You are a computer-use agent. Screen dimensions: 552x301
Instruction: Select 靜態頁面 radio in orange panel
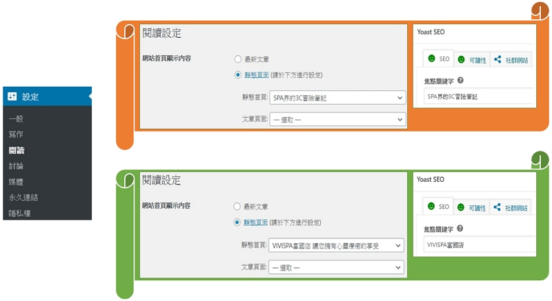pos(237,75)
